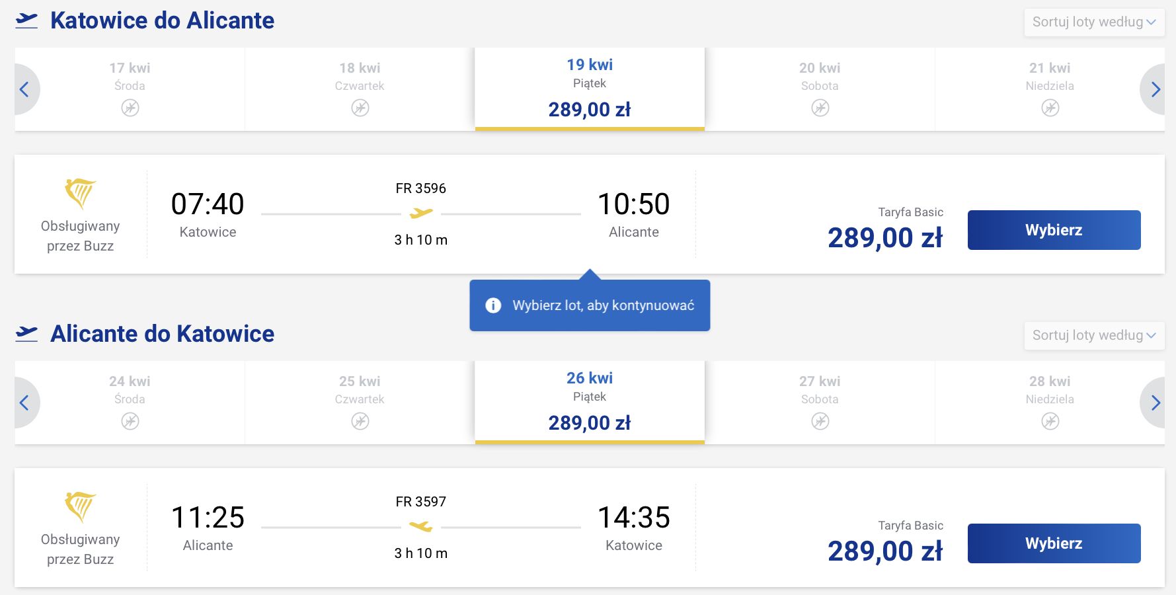Click the Buzz harp logo for flight FR 3596
Viewport: 1176px width, 595px height.
click(80, 193)
